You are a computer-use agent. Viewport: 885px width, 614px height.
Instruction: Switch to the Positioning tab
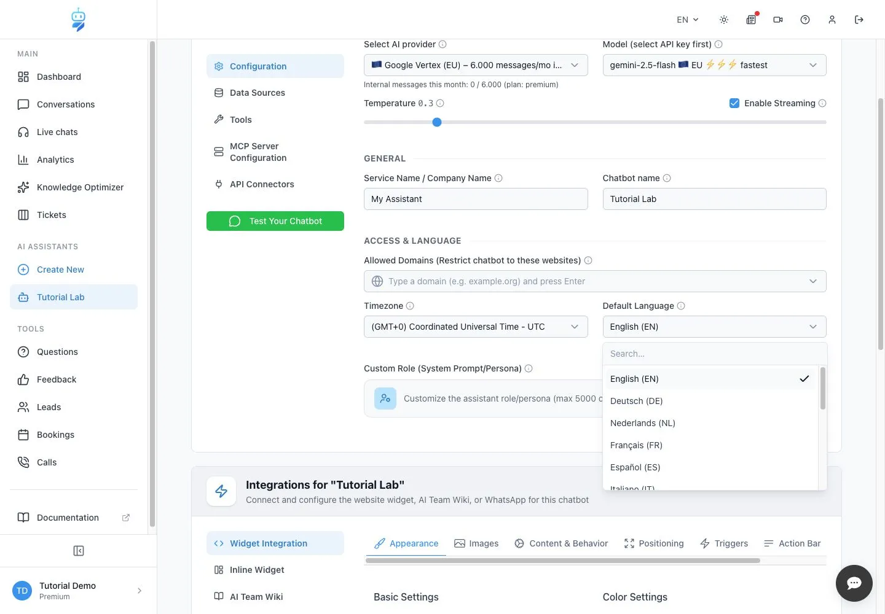click(654, 543)
